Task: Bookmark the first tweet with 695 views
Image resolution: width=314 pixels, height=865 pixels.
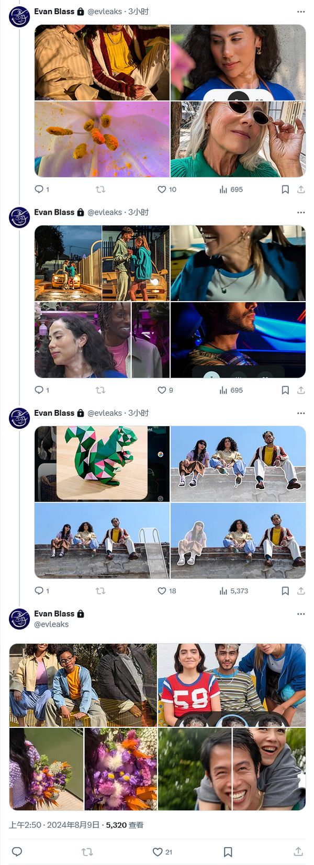Action: 285,190
